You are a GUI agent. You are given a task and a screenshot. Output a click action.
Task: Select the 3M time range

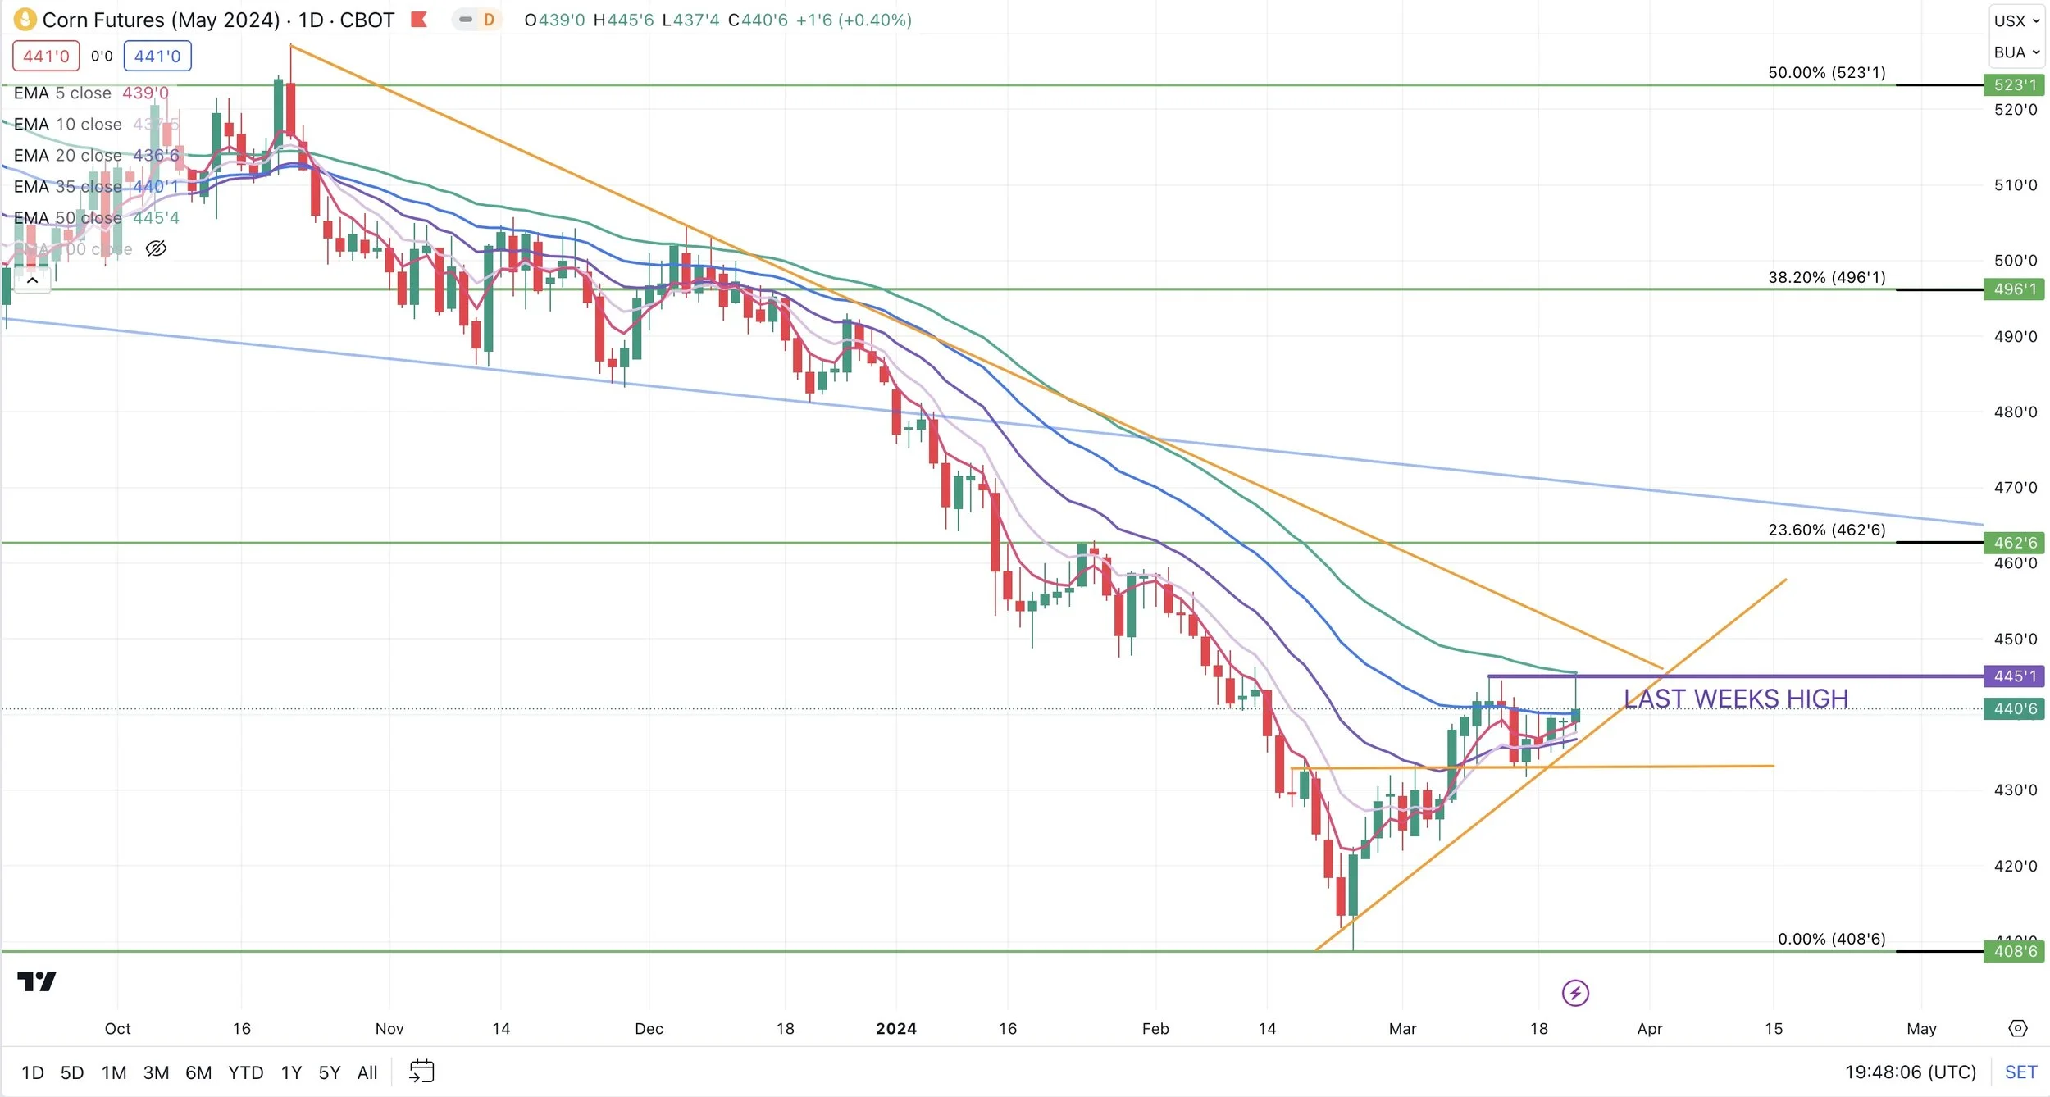(156, 1072)
